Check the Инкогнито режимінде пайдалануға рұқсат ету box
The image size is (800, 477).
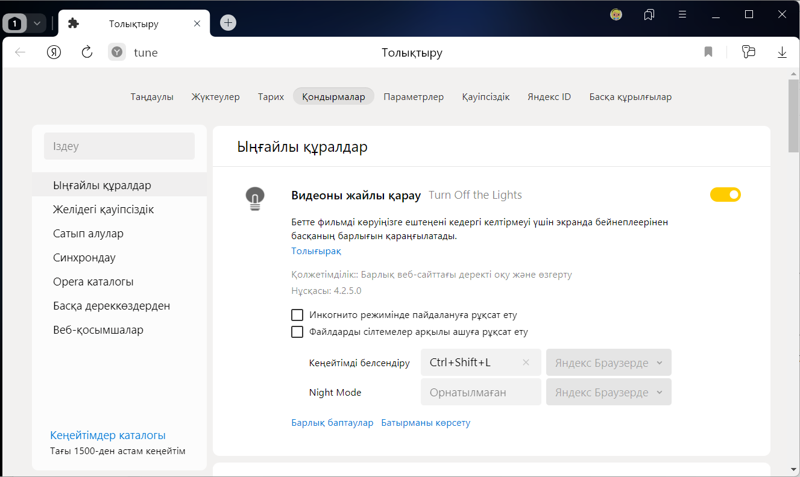pos(297,315)
